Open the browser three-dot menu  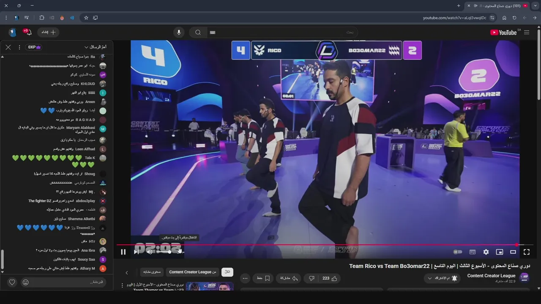click(x=6, y=18)
